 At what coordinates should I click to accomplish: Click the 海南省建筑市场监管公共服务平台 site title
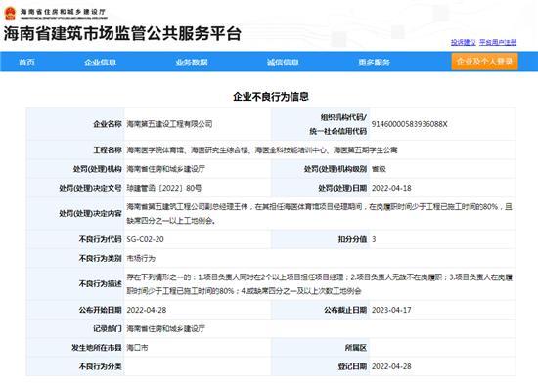click(x=122, y=33)
